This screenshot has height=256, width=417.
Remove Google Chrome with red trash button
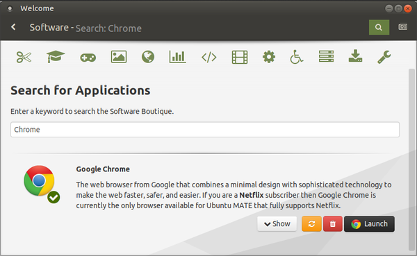pyautogui.click(x=333, y=224)
